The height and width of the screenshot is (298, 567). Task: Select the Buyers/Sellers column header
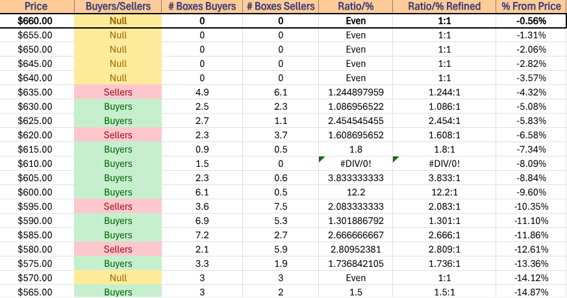[118, 6]
